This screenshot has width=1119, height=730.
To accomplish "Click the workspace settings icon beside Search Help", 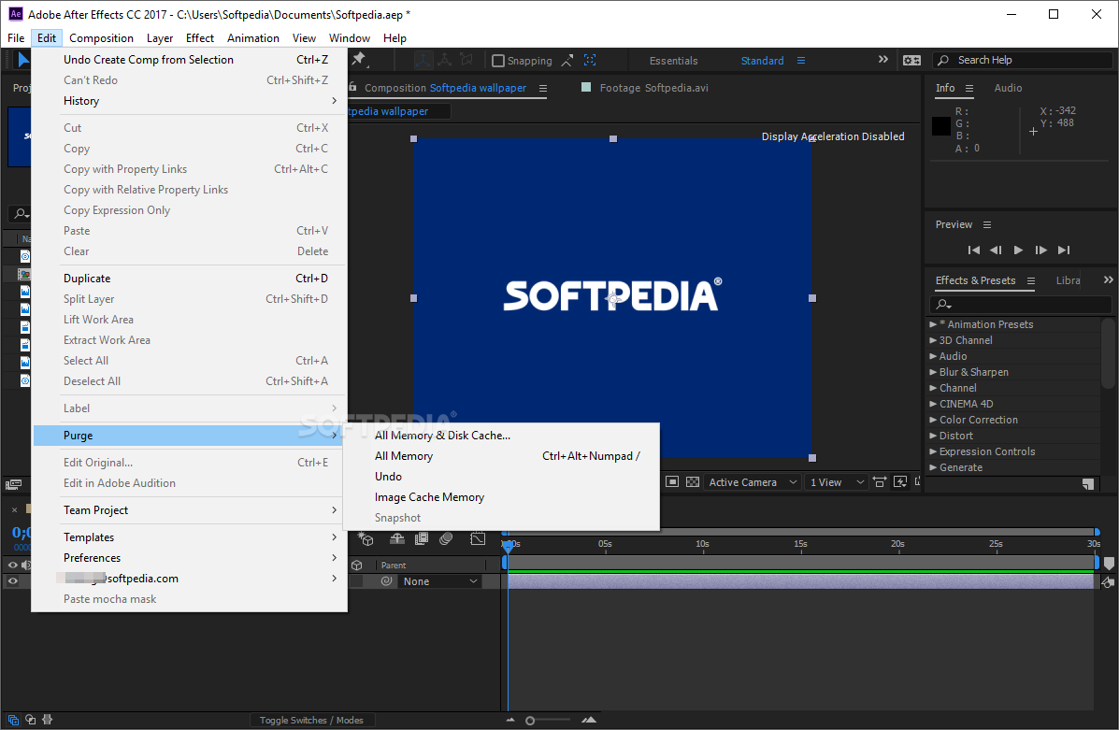I will pyautogui.click(x=911, y=60).
